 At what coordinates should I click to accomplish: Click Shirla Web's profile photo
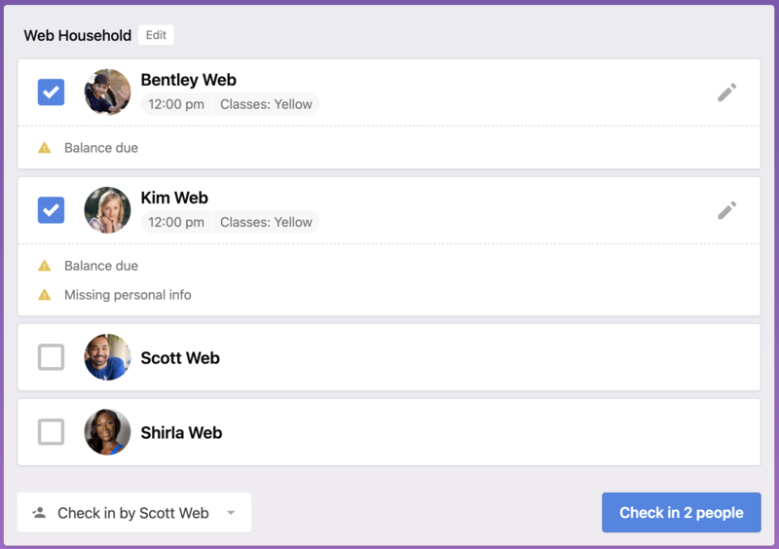point(107,432)
